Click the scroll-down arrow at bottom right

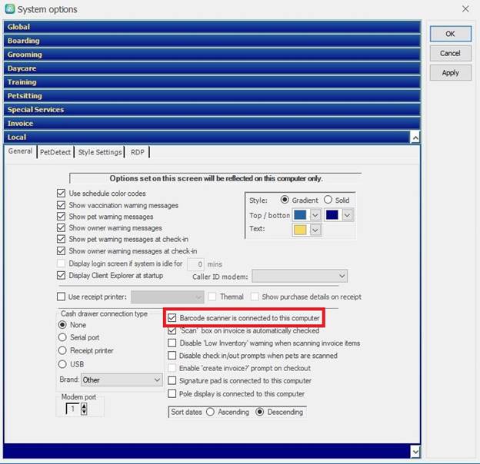coord(415,452)
